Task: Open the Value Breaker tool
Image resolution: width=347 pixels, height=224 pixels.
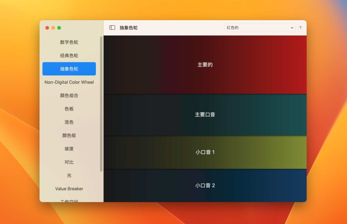Action: (x=69, y=189)
